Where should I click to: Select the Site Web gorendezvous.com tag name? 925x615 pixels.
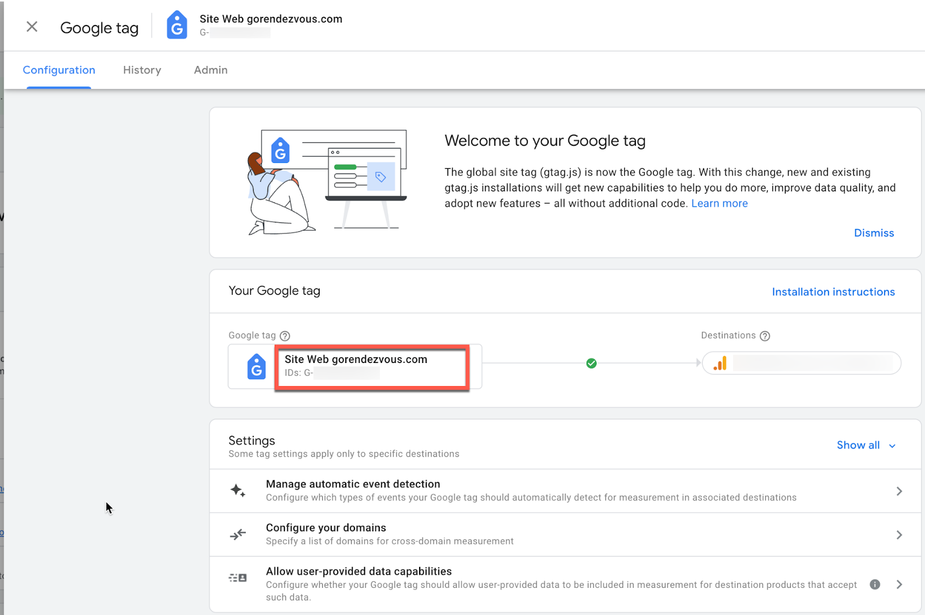356,359
